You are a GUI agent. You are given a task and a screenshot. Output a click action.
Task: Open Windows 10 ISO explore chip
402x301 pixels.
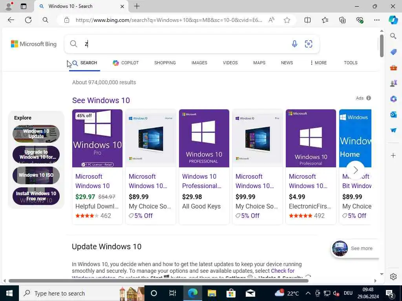coord(36,175)
